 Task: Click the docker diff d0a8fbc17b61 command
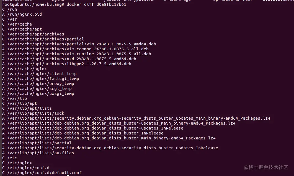point(96,4)
